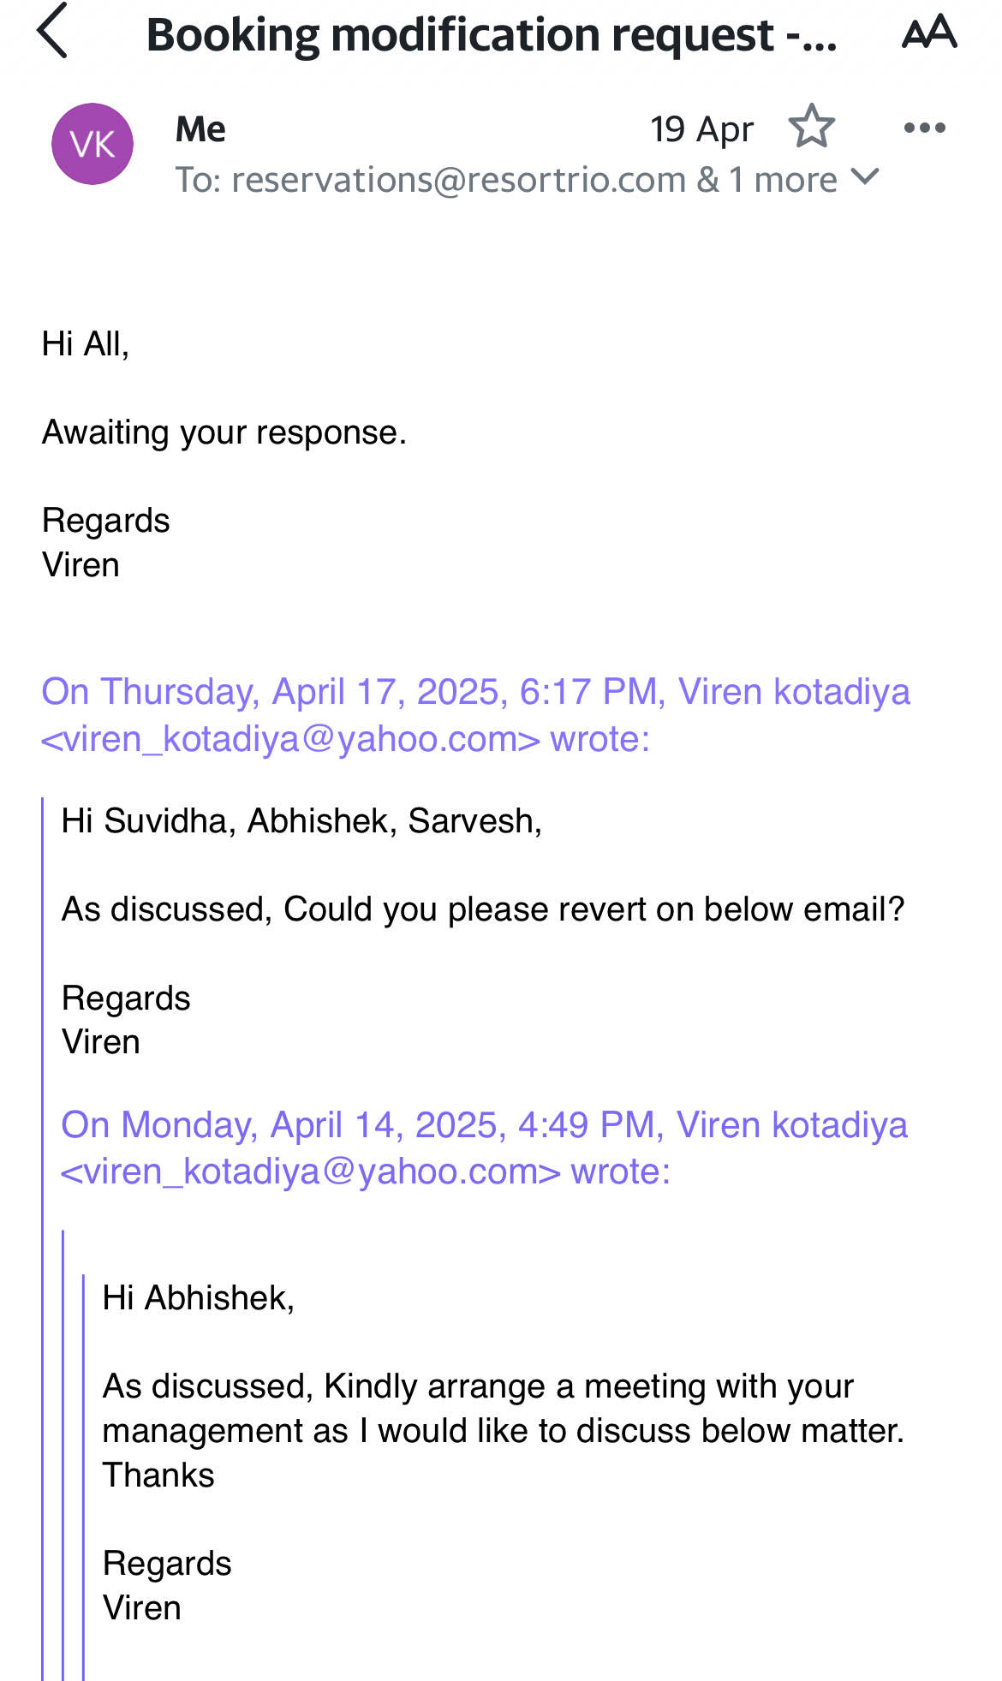Tap the "Hi Abhishek," greeting in the nested quote
The width and height of the screenshot is (1002, 1681).
coord(199,1298)
